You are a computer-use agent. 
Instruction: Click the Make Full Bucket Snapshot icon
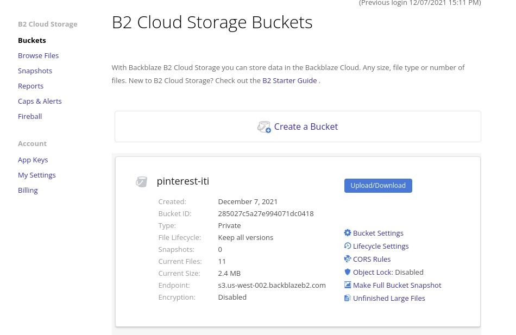348,285
